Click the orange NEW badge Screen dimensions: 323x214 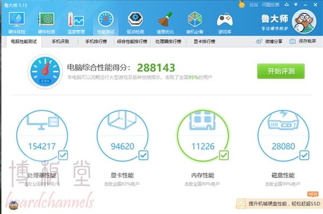[x=313, y=194]
